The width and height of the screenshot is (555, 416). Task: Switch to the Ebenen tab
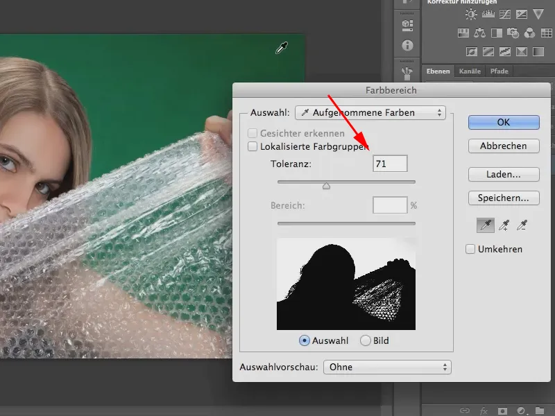pyautogui.click(x=438, y=71)
